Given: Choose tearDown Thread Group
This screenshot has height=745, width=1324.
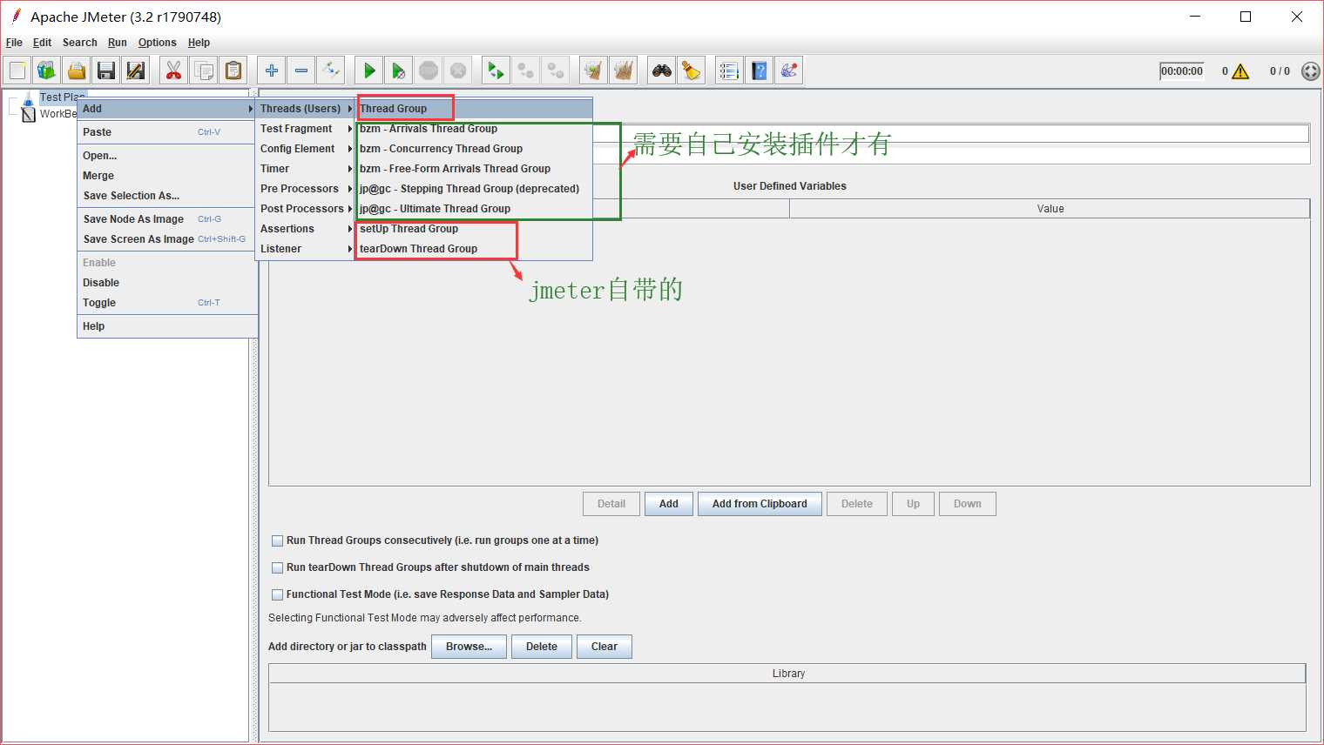Looking at the screenshot, I should pyautogui.click(x=475, y=249).
